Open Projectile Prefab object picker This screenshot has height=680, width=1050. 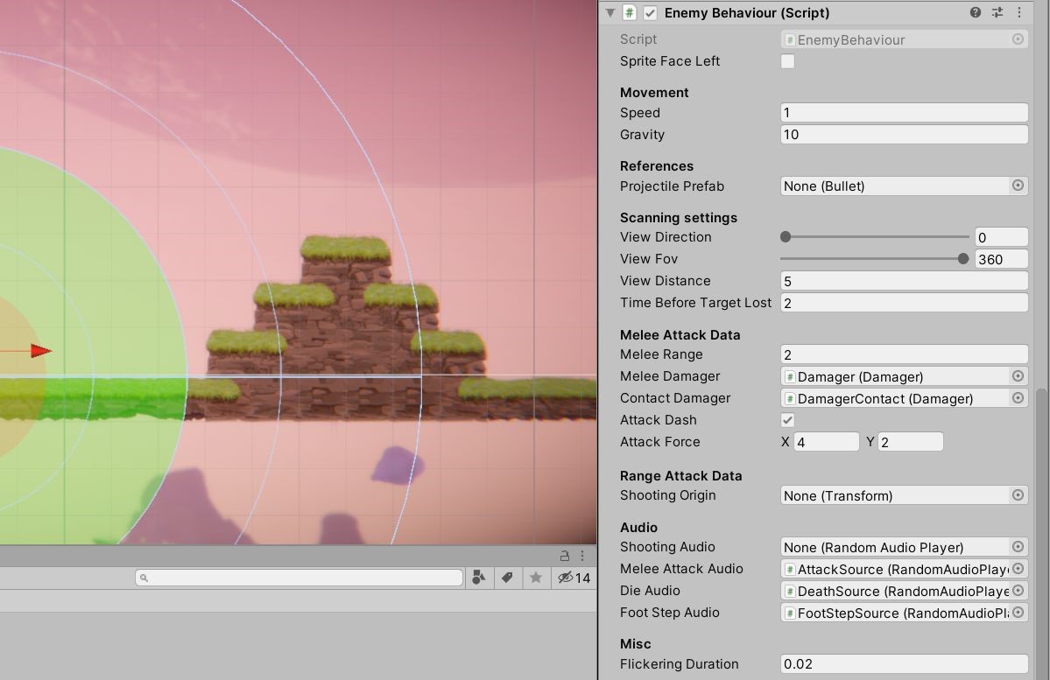pos(1018,186)
